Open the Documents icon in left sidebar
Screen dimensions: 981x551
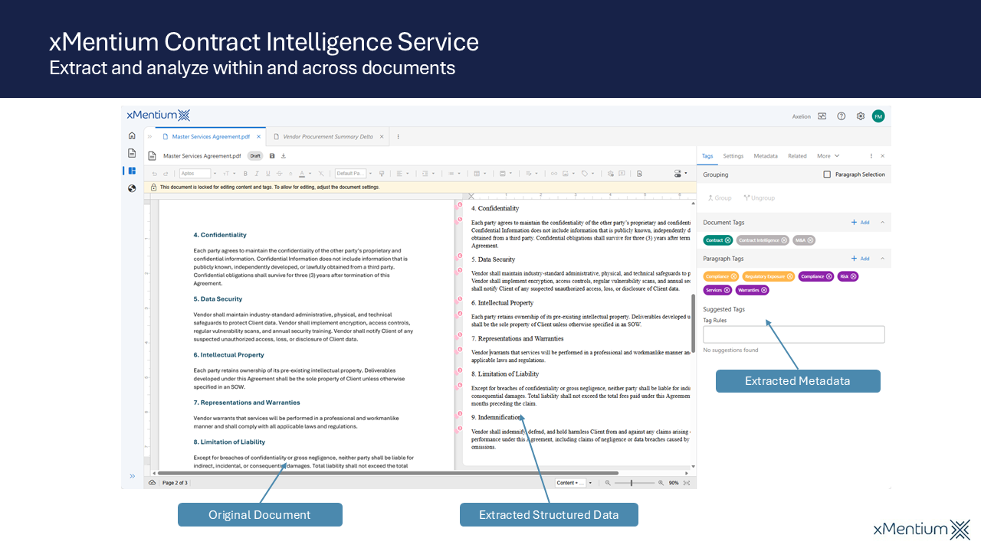(132, 153)
